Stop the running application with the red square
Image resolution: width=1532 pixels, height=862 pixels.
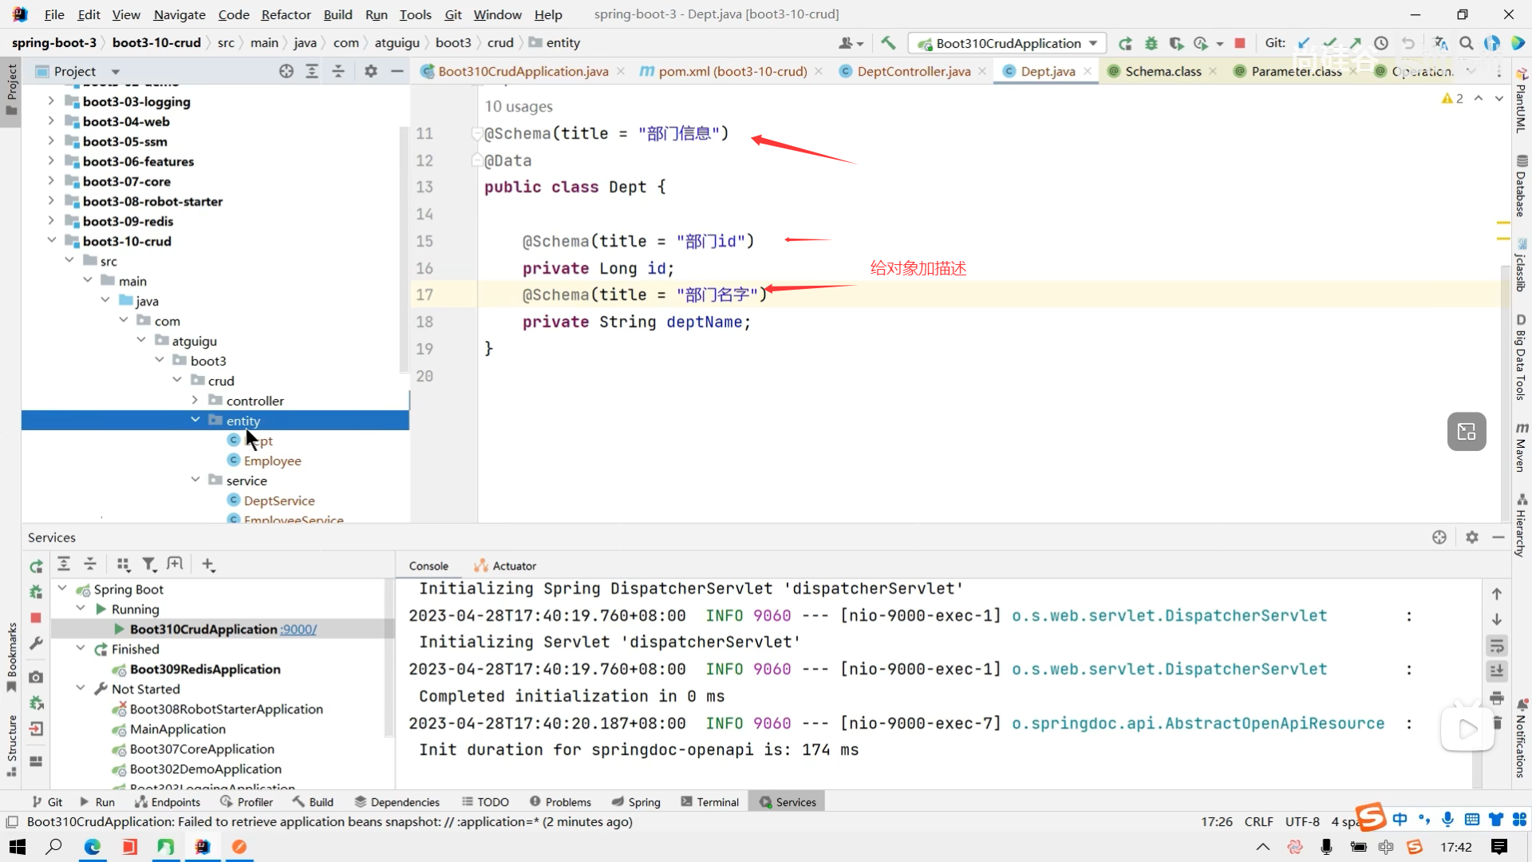click(x=1240, y=43)
